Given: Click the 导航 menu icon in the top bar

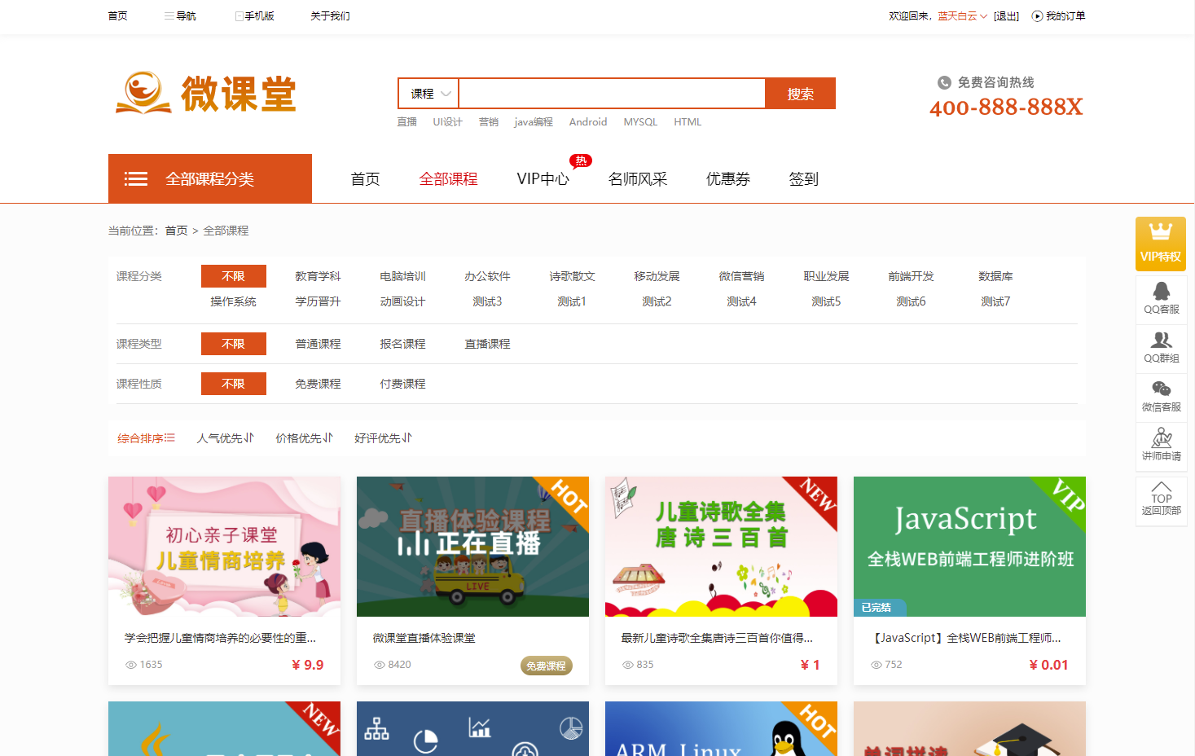Looking at the screenshot, I should tap(169, 16).
